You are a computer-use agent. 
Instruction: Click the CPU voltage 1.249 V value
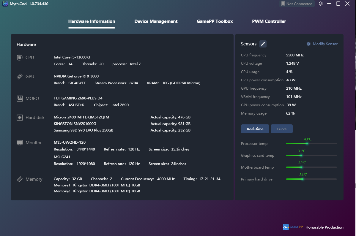click(292, 64)
